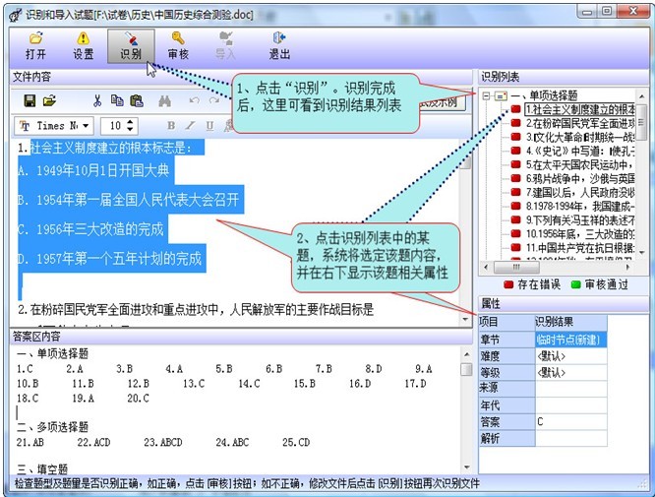Click the save disk icon in editor toolbar
The image size is (655, 497).
[x=30, y=100]
